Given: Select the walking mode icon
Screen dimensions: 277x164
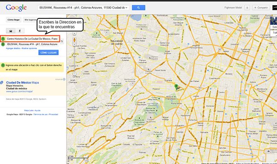Looking at the screenshot, I should click(x=20, y=31).
